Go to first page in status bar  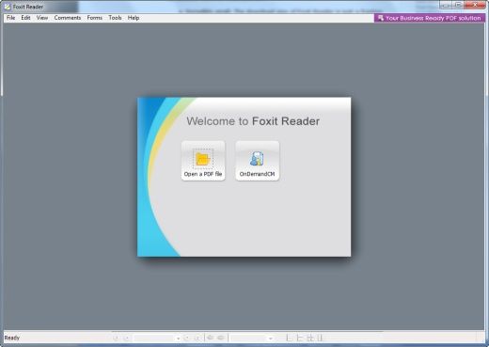(117, 338)
